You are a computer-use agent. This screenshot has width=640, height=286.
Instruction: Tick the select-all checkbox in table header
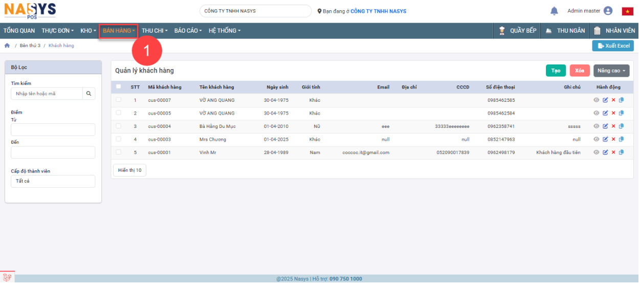pyautogui.click(x=119, y=87)
